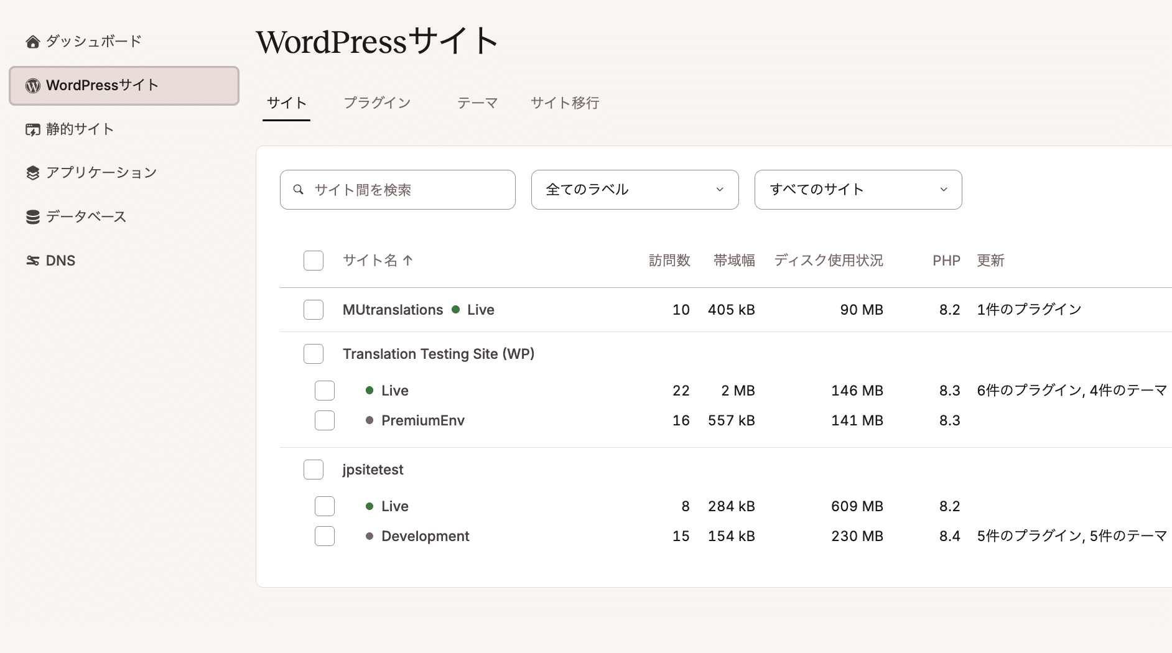Select the MUtranslations row checkbox
This screenshot has height=653, width=1172.
point(314,309)
